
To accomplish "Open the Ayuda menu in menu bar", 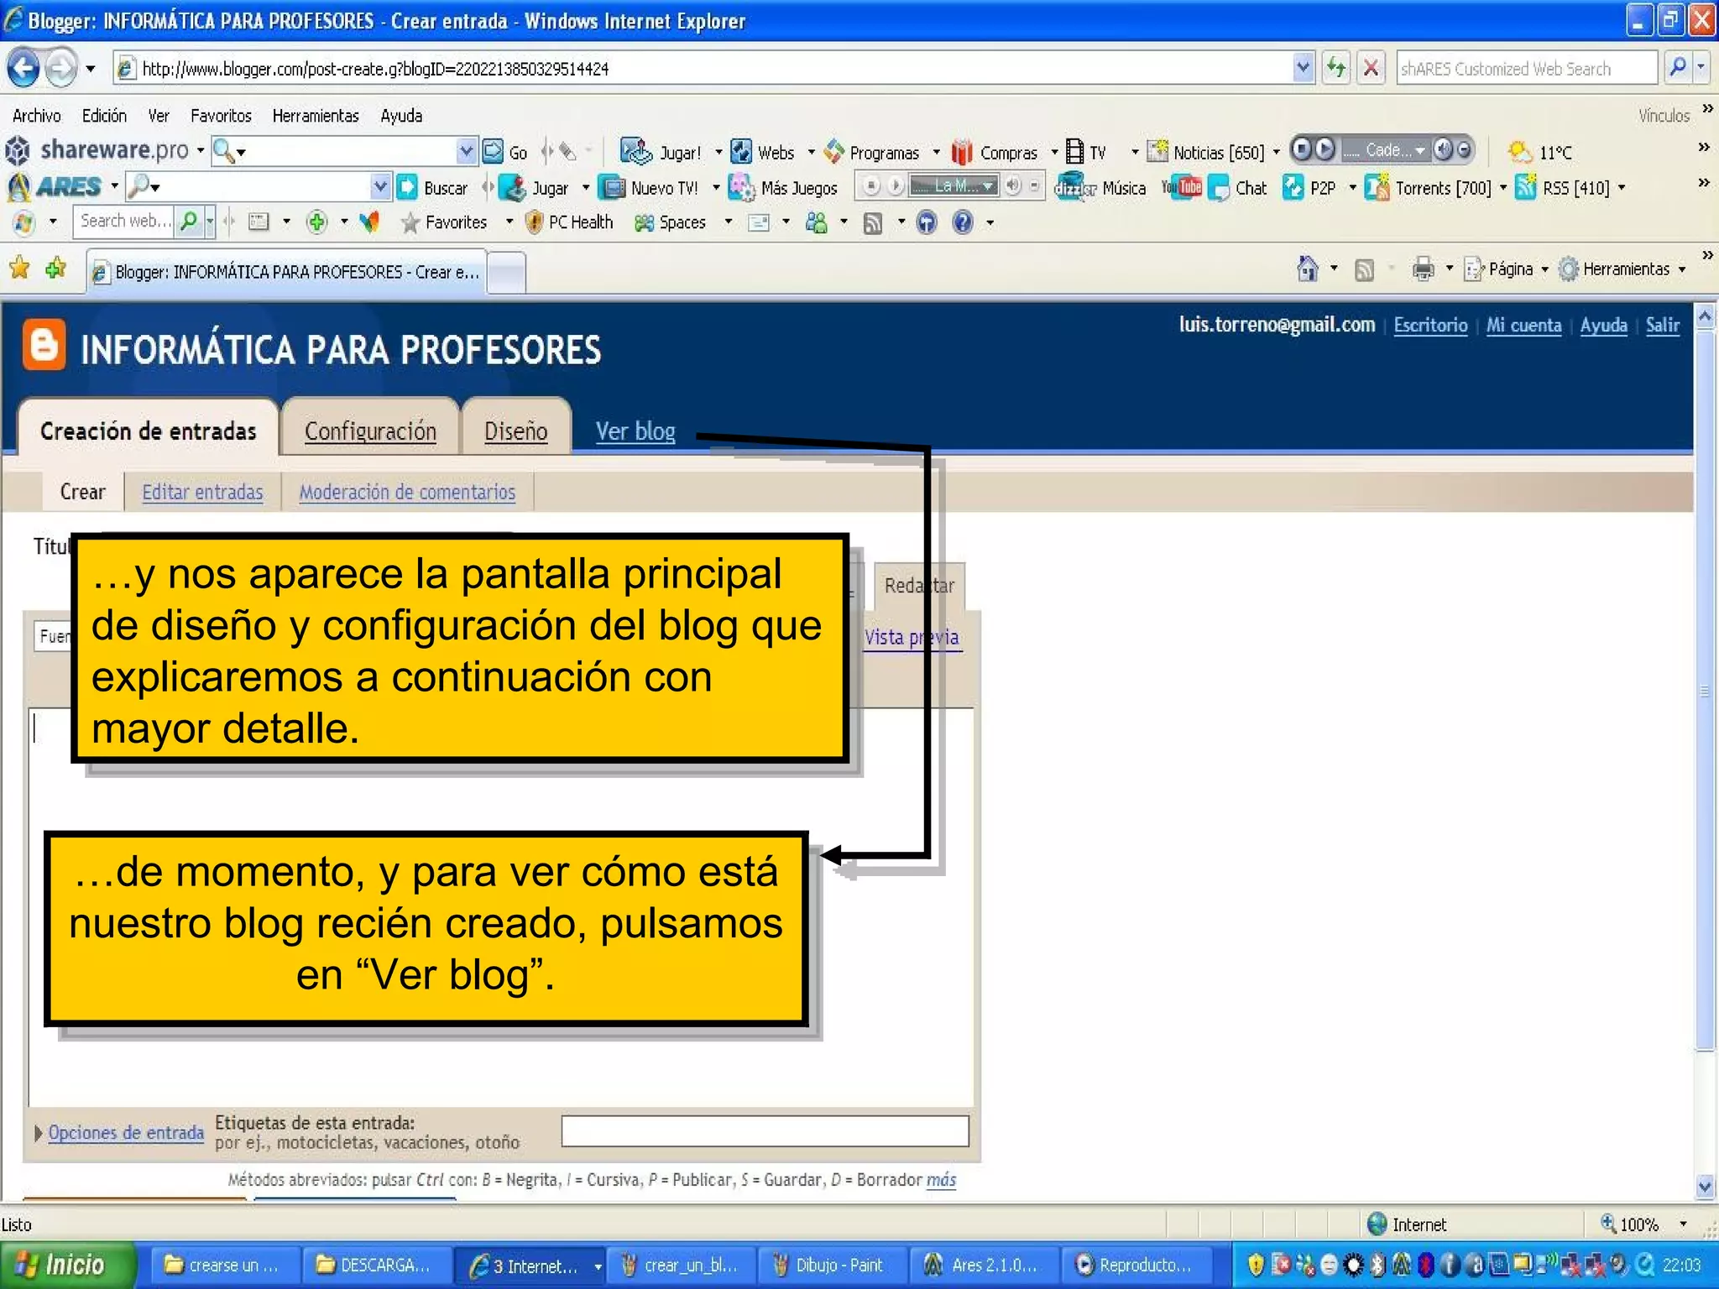I will [401, 116].
